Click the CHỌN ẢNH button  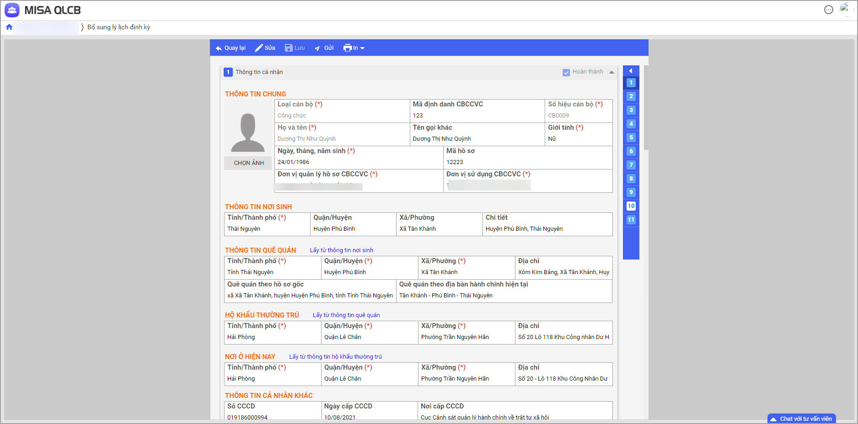click(248, 163)
